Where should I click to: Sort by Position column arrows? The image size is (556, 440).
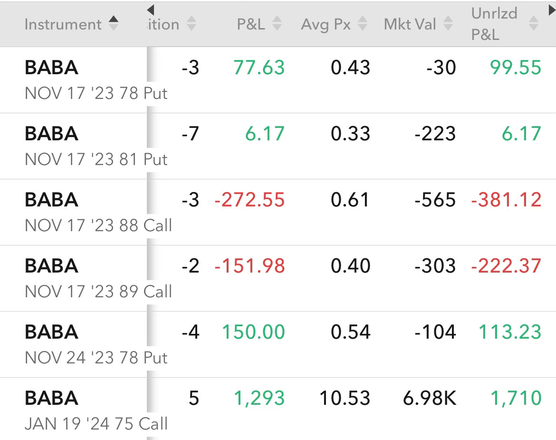[x=192, y=23]
